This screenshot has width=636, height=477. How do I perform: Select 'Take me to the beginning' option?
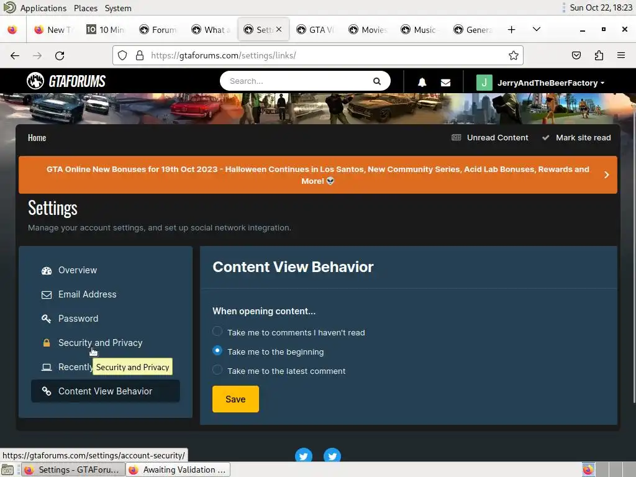pyautogui.click(x=217, y=350)
